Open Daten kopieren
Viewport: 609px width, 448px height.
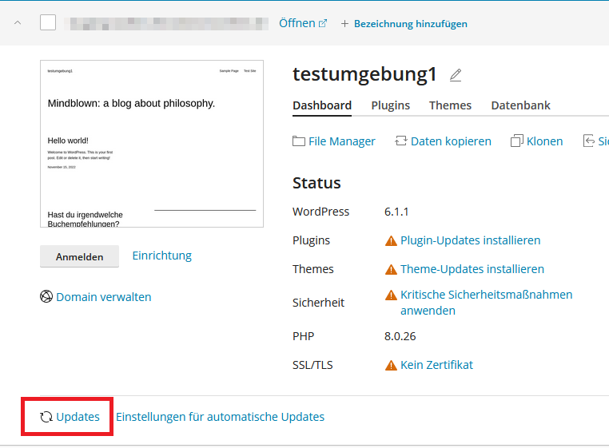tap(451, 141)
